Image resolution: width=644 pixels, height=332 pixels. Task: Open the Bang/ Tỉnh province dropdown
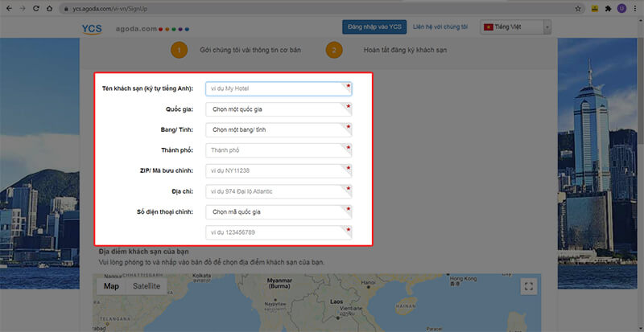(x=278, y=129)
